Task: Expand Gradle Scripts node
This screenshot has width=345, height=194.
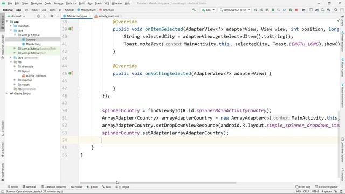Action: pyautogui.click(x=7, y=93)
